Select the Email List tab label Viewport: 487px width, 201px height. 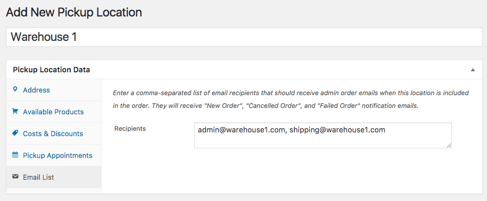pos(38,178)
